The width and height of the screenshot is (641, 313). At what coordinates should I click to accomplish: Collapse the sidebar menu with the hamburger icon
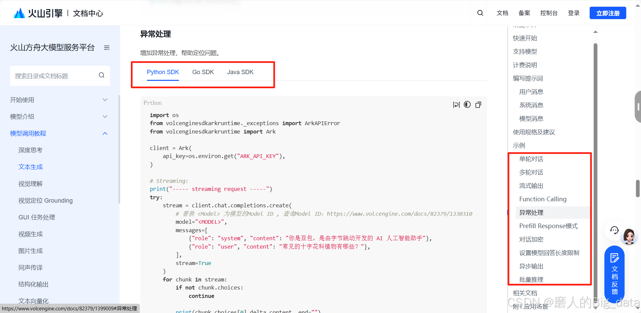click(107, 48)
